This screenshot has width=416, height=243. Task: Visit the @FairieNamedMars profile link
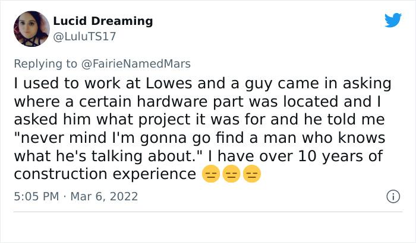[135, 64]
